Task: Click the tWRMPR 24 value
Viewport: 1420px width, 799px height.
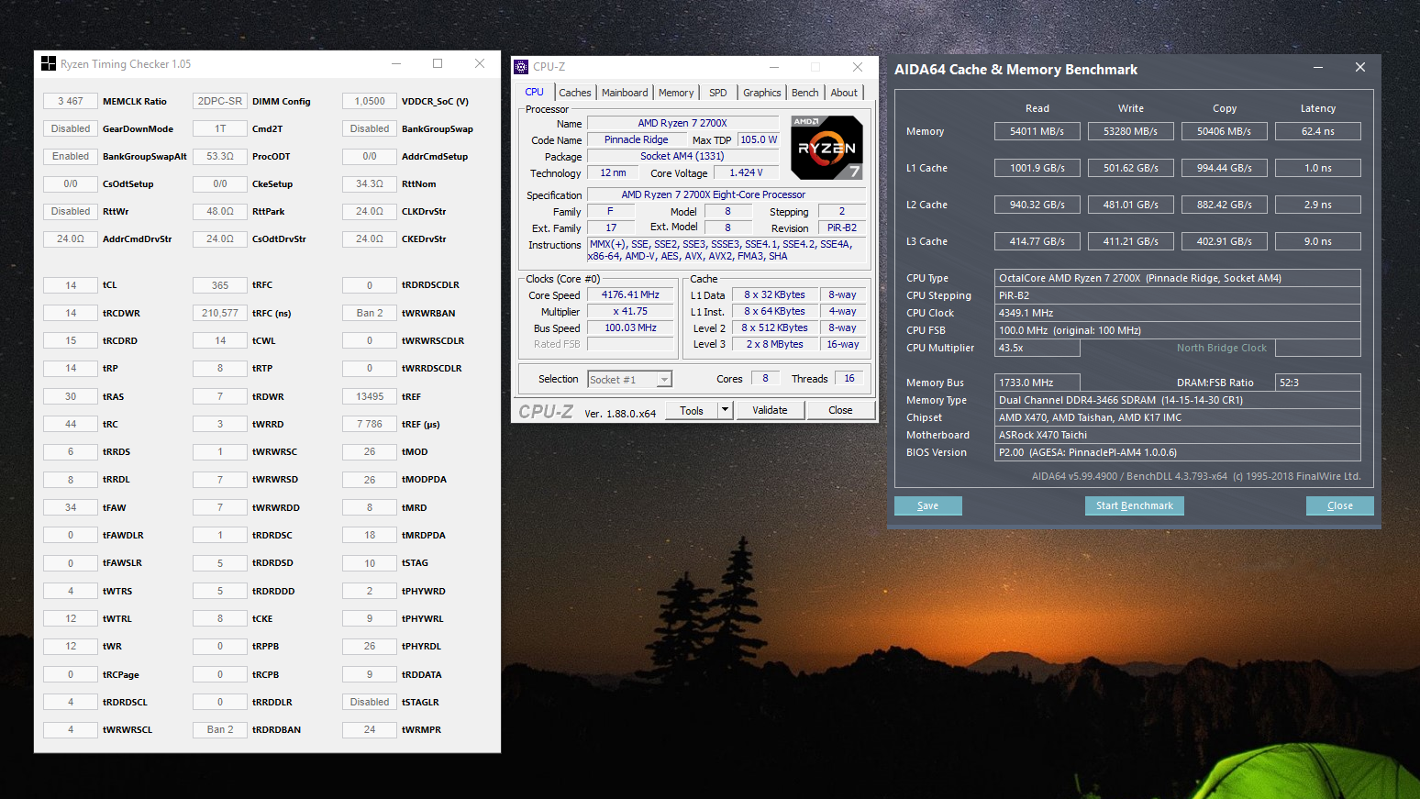Action: 370,729
